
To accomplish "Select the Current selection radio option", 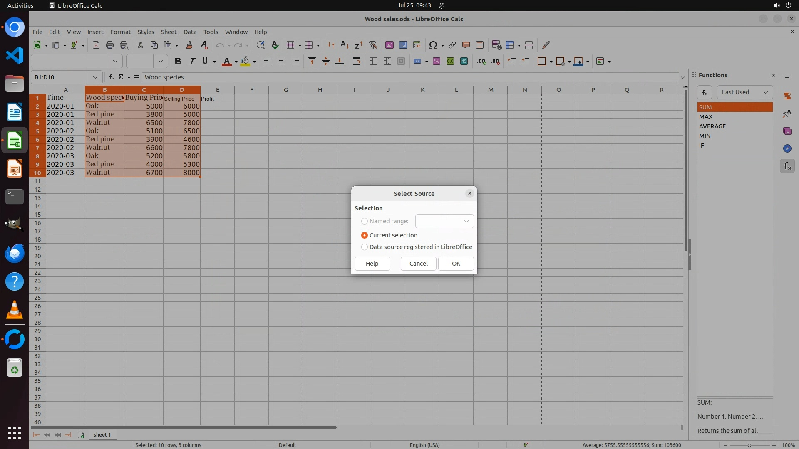I will pyautogui.click(x=365, y=235).
